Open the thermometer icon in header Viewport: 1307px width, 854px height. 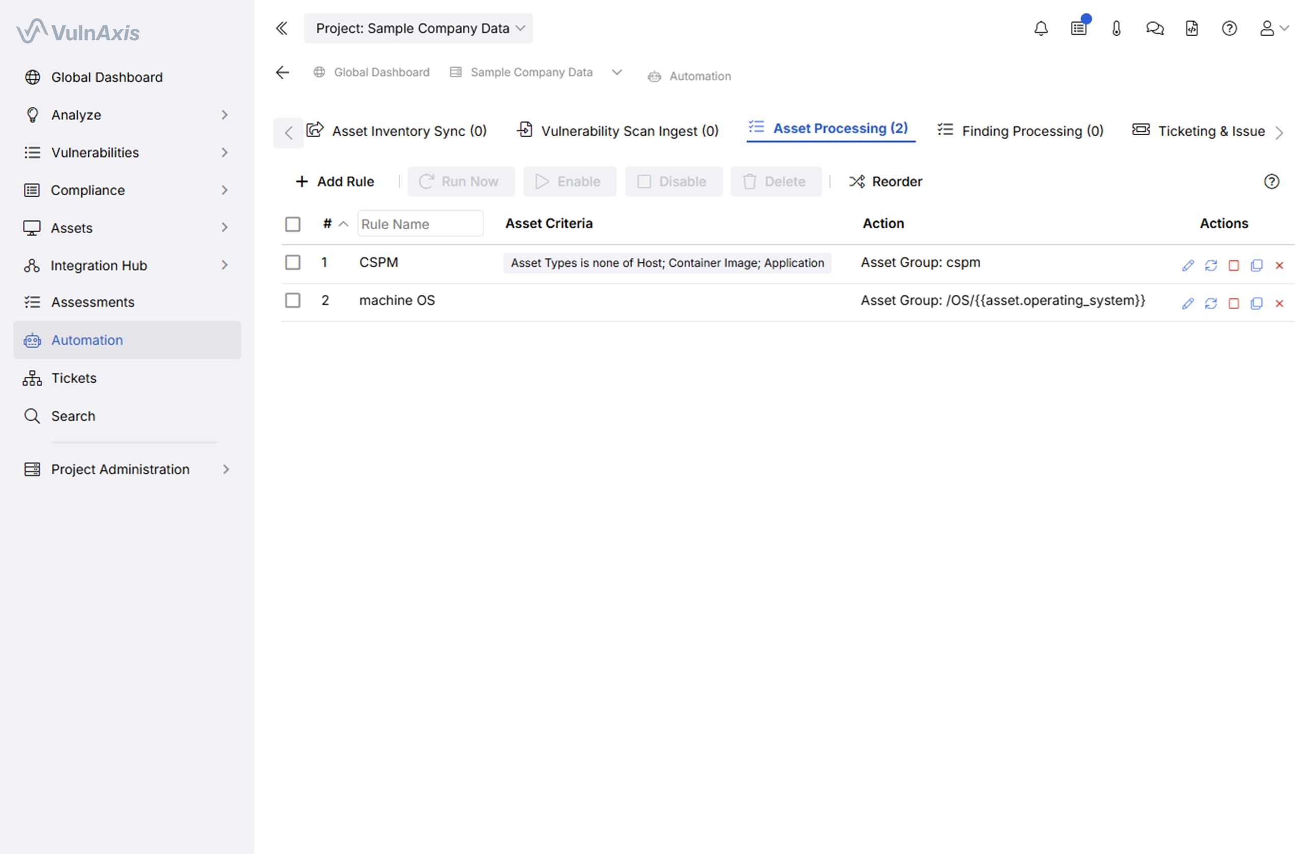pos(1116,28)
